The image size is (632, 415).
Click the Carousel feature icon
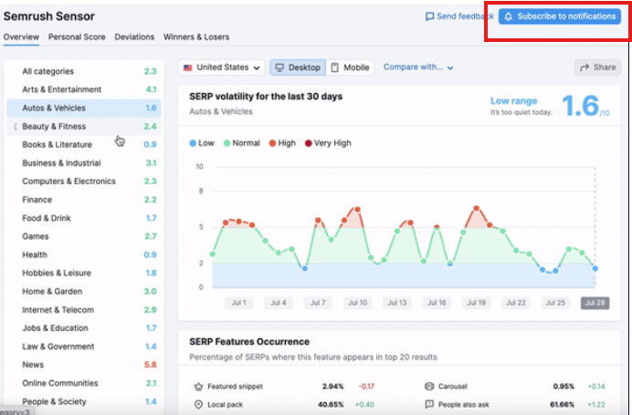point(429,387)
